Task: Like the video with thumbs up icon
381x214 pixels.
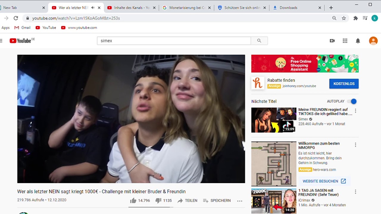Action: pos(133,201)
